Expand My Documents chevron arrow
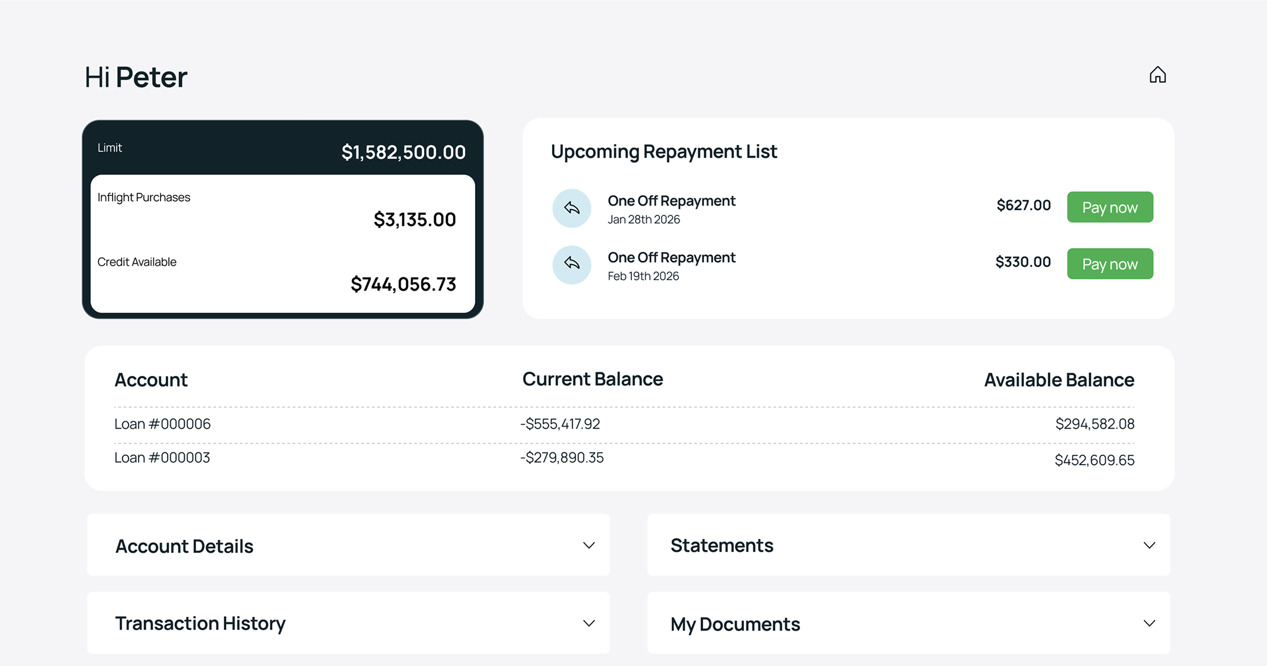This screenshot has height=666, width=1267. coord(1149,623)
